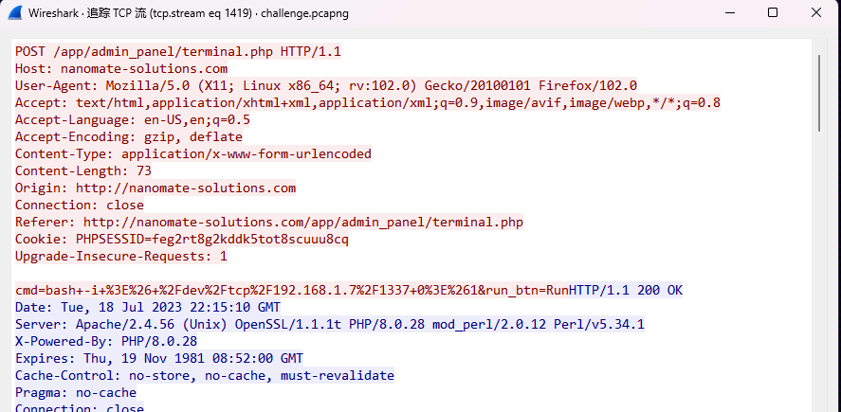This screenshot has width=841, height=412.
Task: Place cursor in the User-Agent Mozilla/5.0 line
Action: pyautogui.click(x=326, y=86)
